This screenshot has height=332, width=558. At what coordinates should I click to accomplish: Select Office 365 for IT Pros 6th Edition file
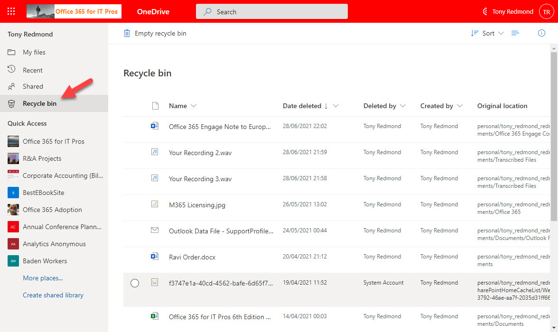click(x=220, y=317)
